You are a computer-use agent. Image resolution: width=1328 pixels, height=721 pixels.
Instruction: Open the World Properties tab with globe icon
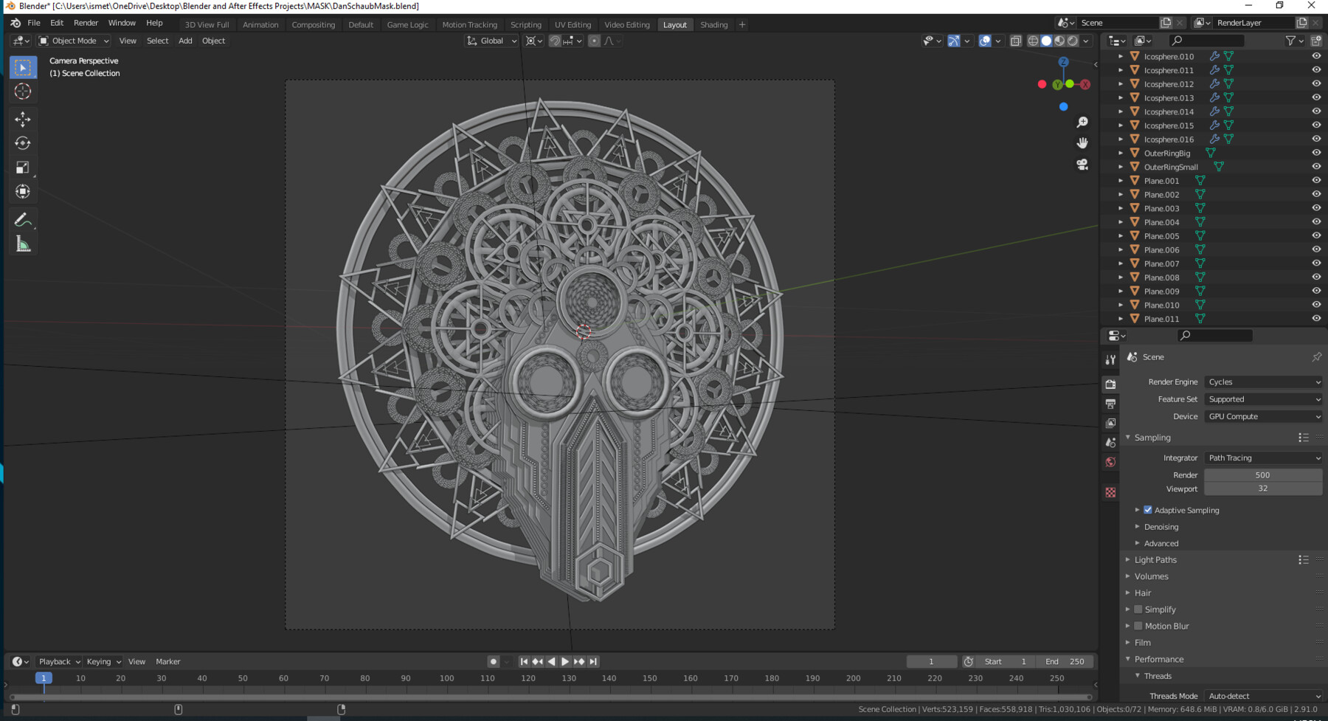(x=1110, y=461)
